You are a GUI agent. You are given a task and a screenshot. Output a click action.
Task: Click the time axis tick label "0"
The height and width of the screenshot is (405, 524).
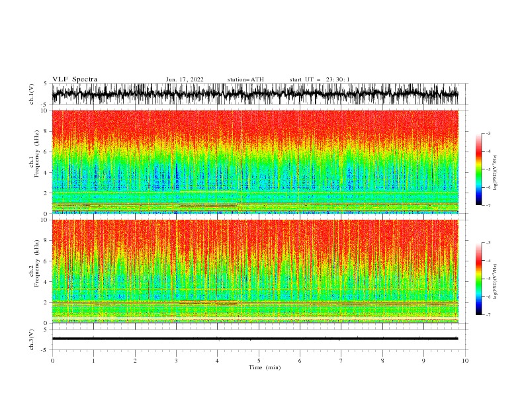pos(52,361)
